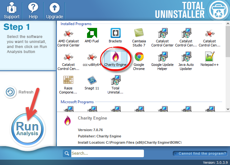Select AMD Catalyst Control Center program
Screen dimensions: 230x165
click(x=68, y=38)
